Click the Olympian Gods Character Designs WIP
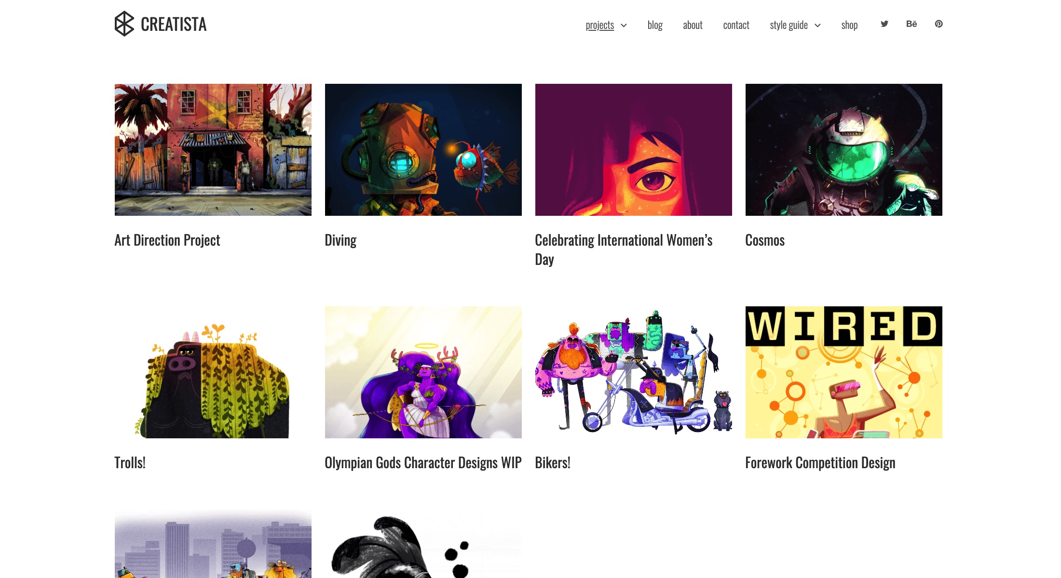 point(422,462)
